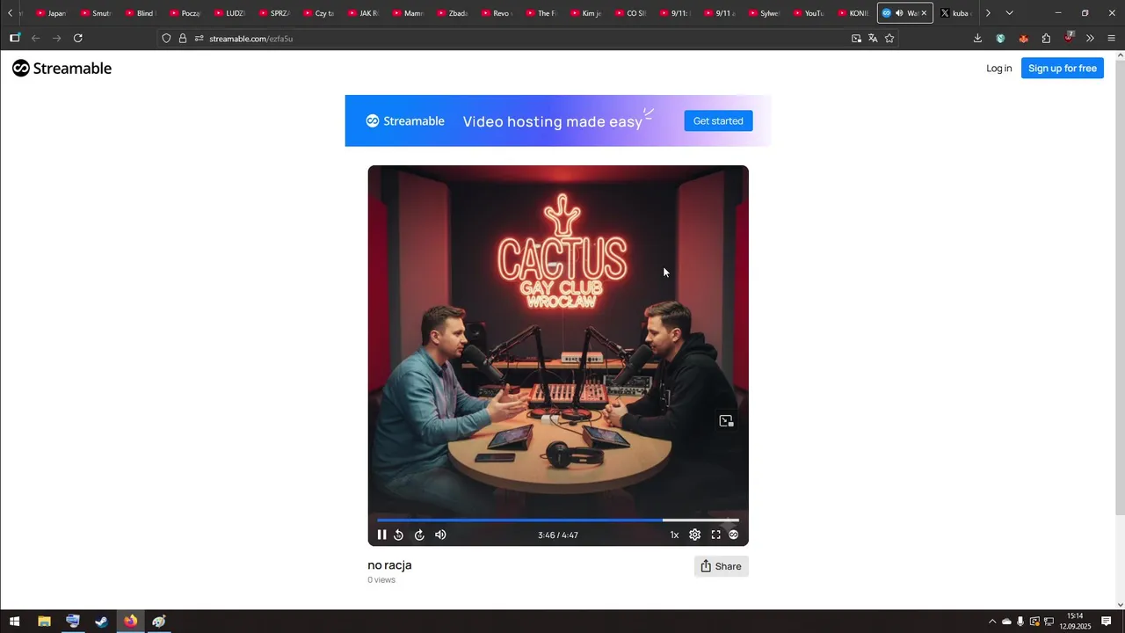Open the Firefox hamburger menu
This screenshot has height=633, width=1125.
pos(1111,38)
